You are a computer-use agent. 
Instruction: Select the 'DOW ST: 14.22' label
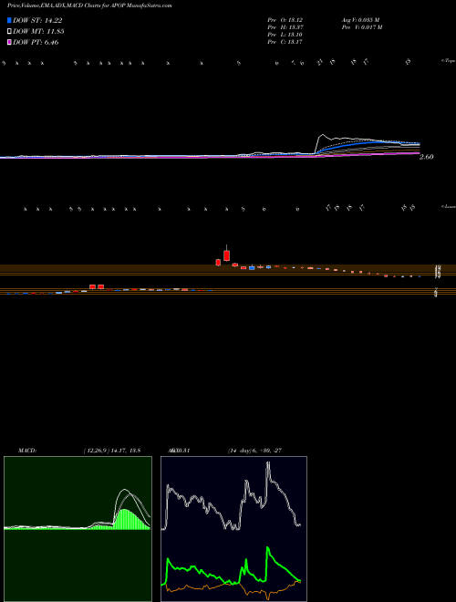37,21
